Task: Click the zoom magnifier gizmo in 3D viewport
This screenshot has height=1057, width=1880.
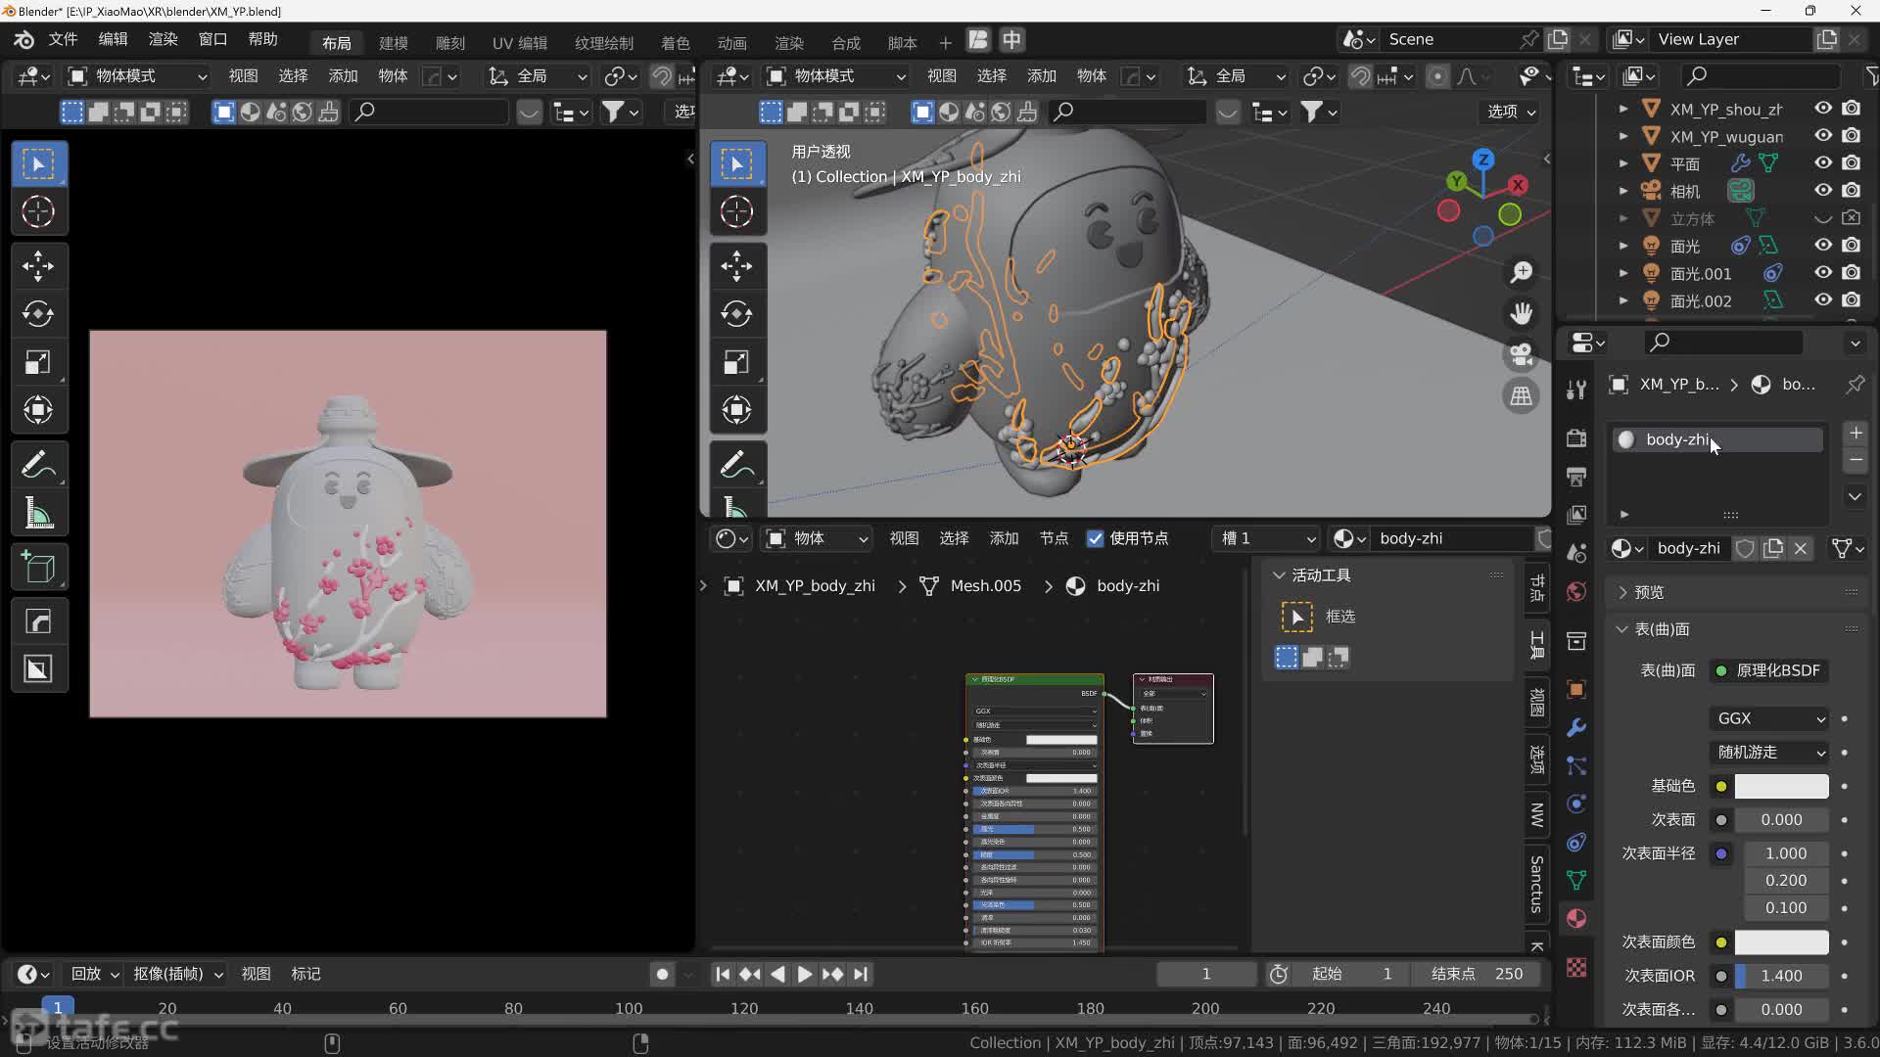Action: pos(1521,272)
